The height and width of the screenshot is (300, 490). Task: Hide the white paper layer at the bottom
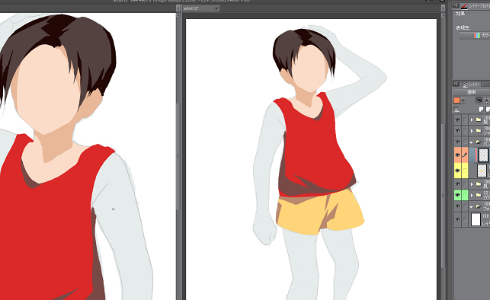click(457, 219)
